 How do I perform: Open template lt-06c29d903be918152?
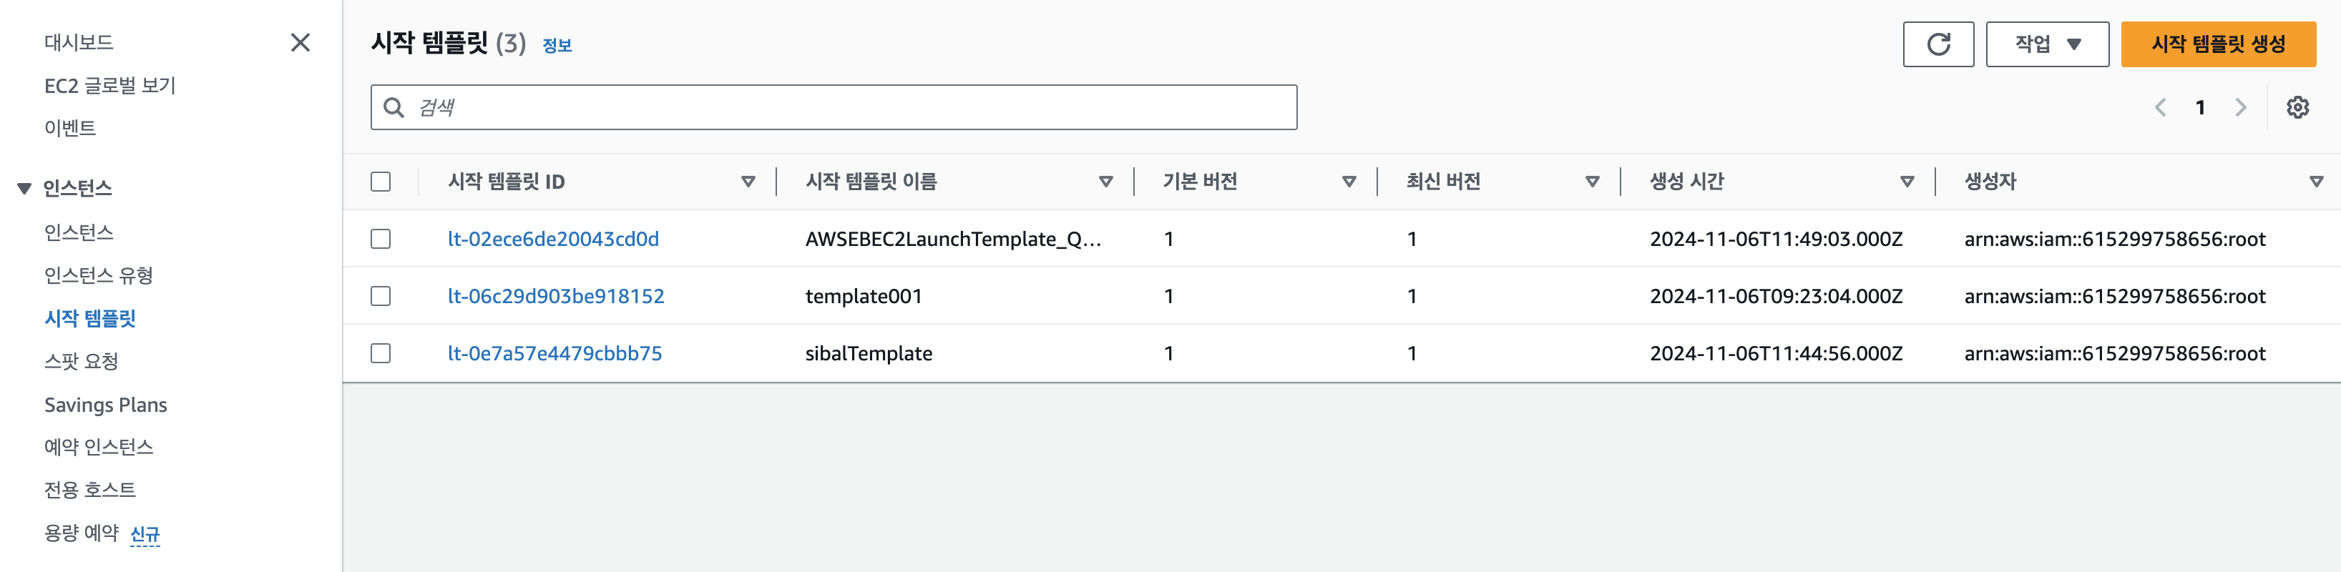tap(556, 296)
